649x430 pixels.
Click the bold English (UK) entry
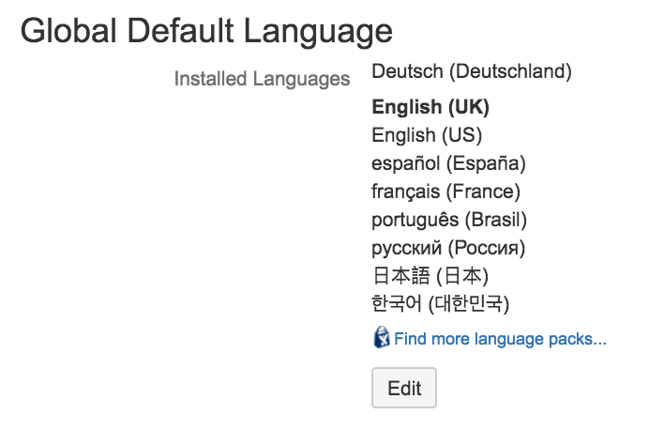[430, 107]
